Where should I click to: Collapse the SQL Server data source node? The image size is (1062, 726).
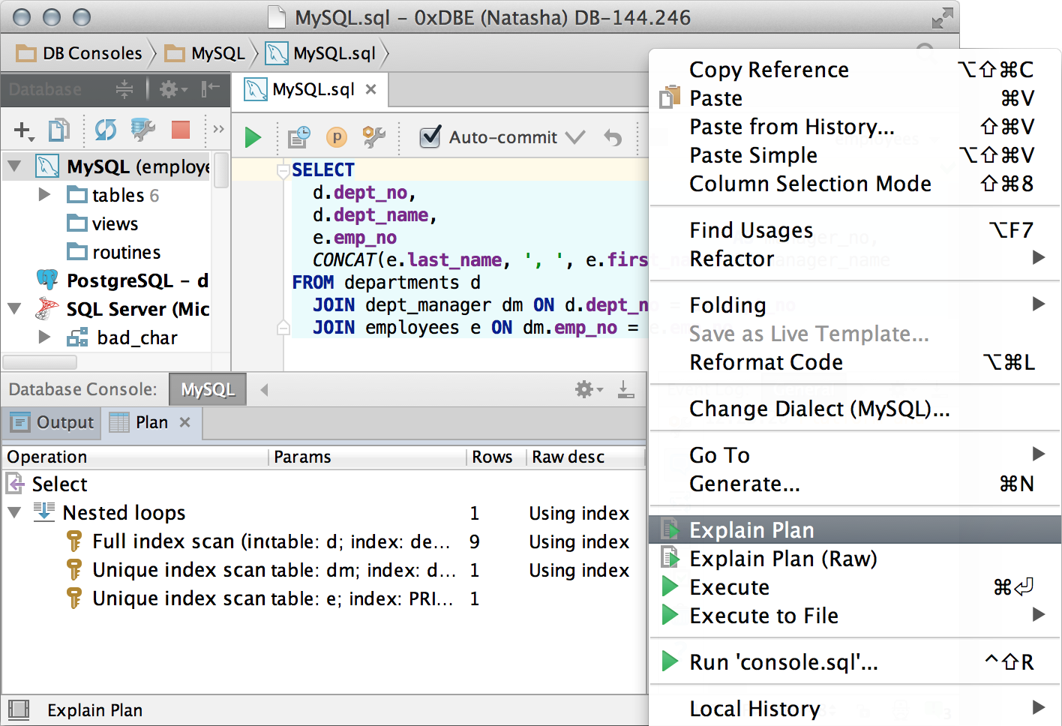[14, 308]
